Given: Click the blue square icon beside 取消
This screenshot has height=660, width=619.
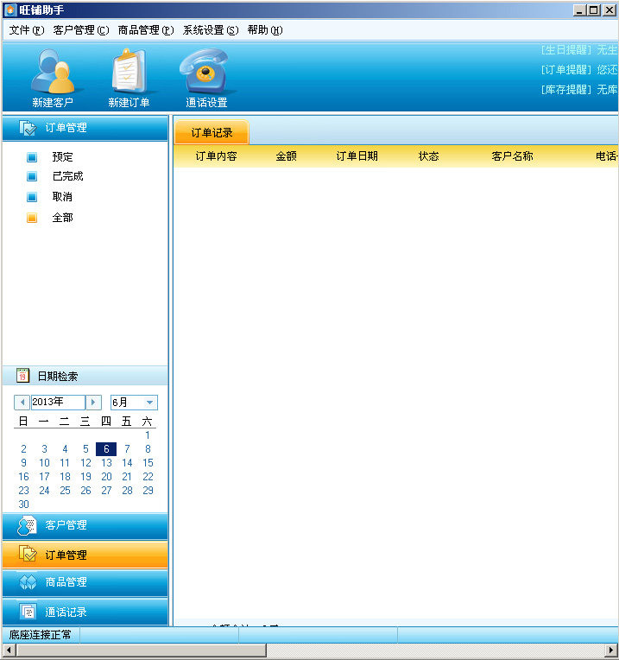Looking at the screenshot, I should (32, 197).
